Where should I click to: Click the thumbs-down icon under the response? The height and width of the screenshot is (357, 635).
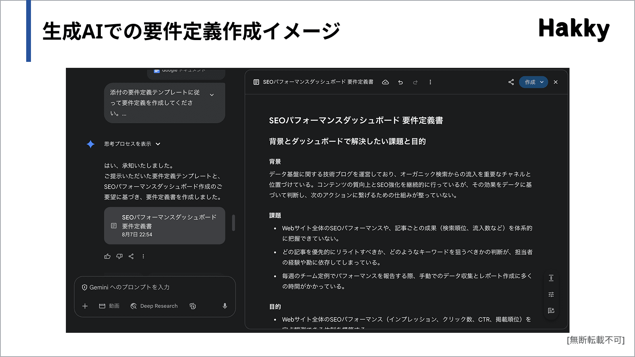pyautogui.click(x=119, y=256)
